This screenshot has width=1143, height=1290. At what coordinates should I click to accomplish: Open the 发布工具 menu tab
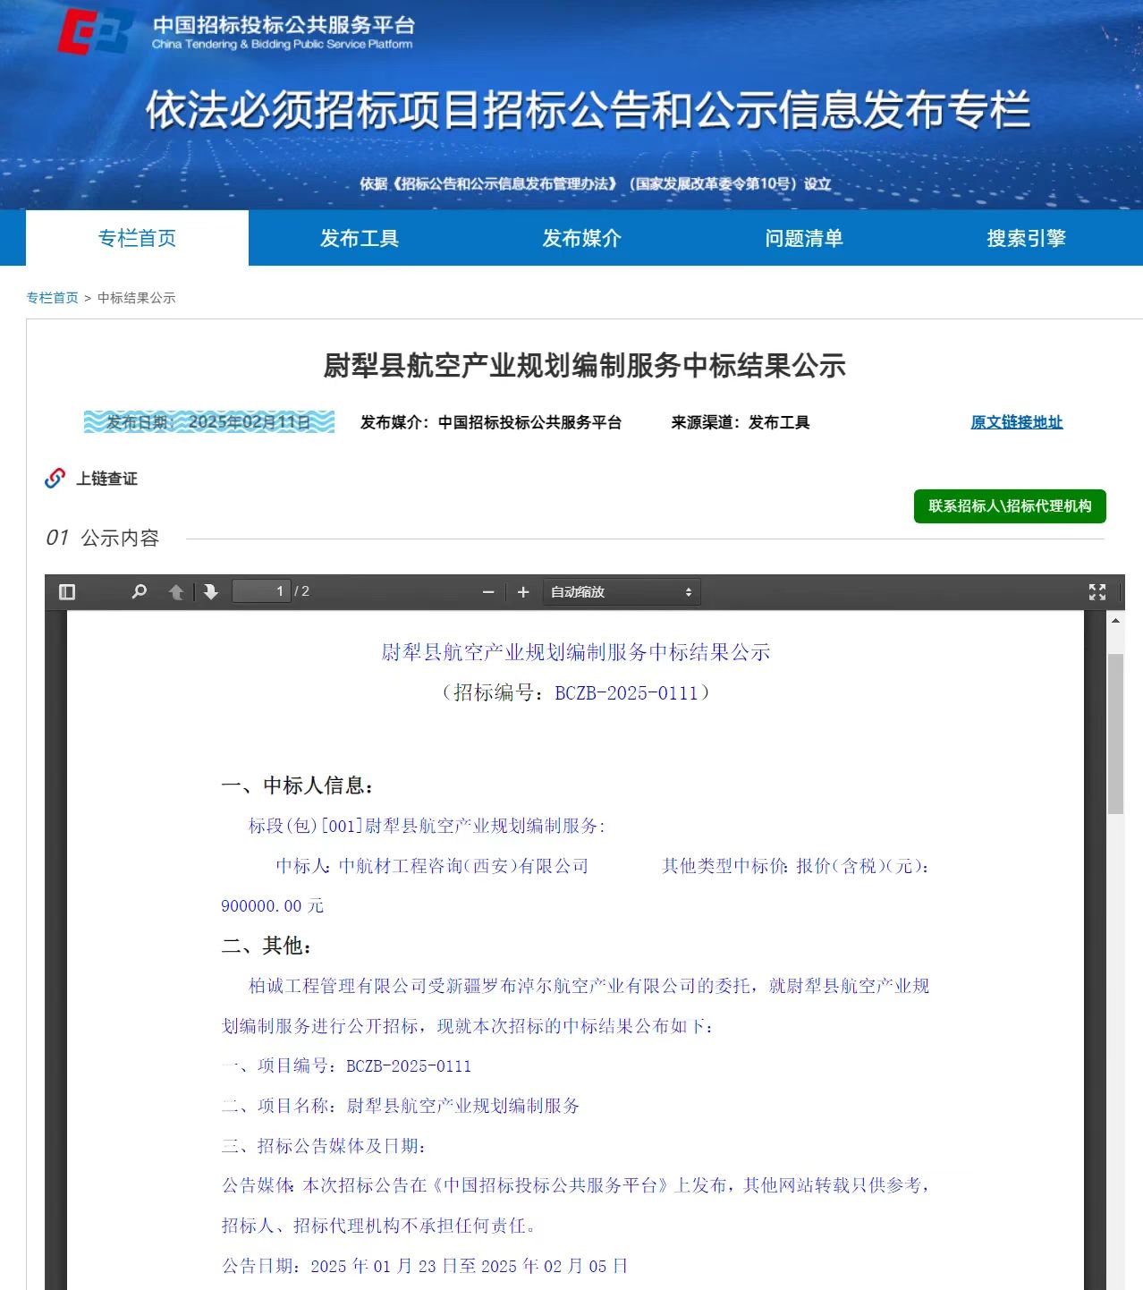(x=360, y=238)
